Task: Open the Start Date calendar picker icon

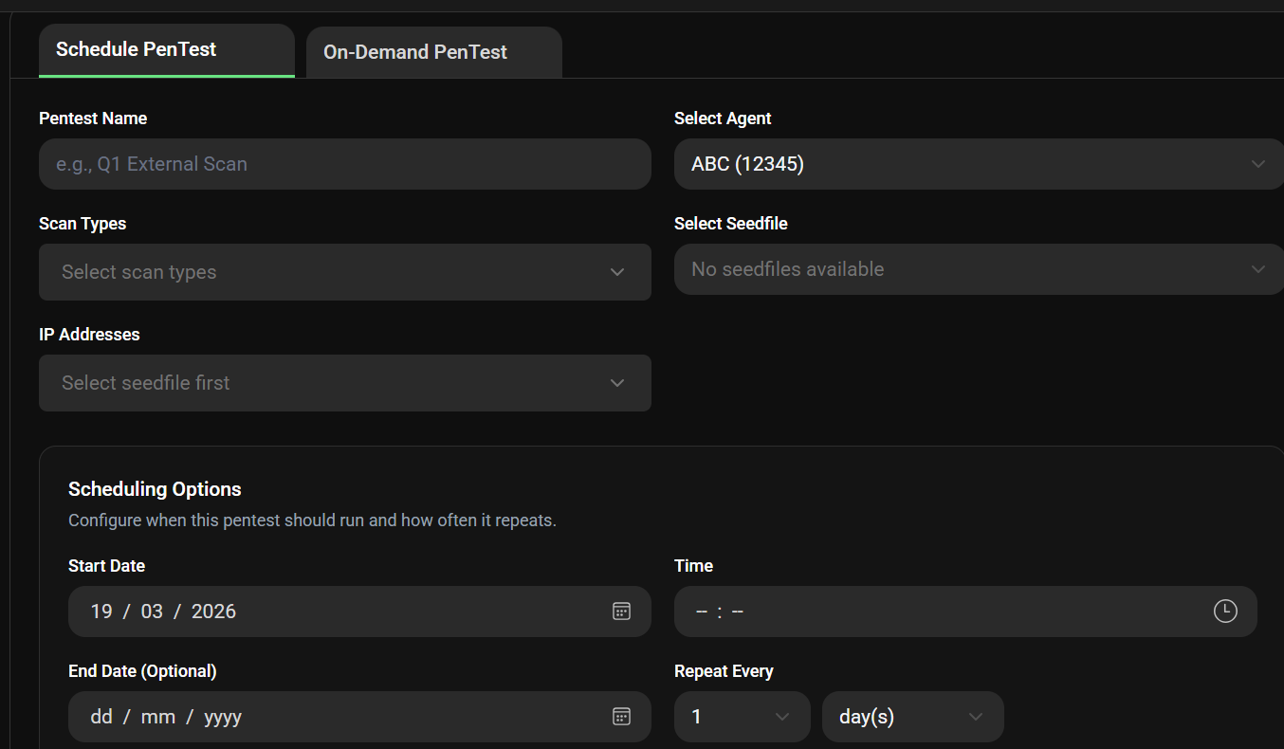Action: (621, 612)
